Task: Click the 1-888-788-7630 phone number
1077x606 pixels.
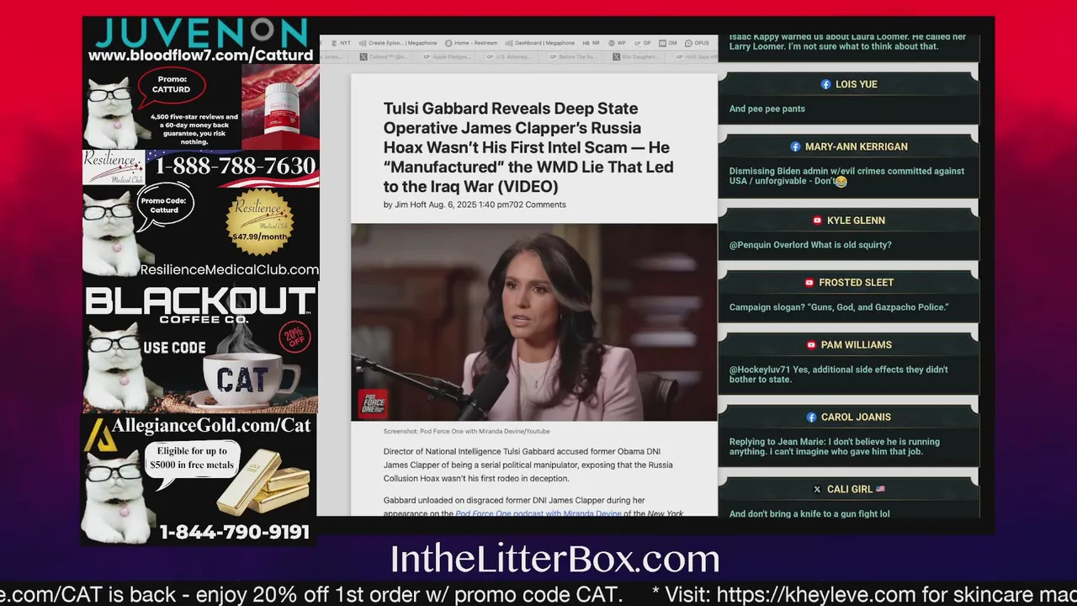Action: coord(234,166)
